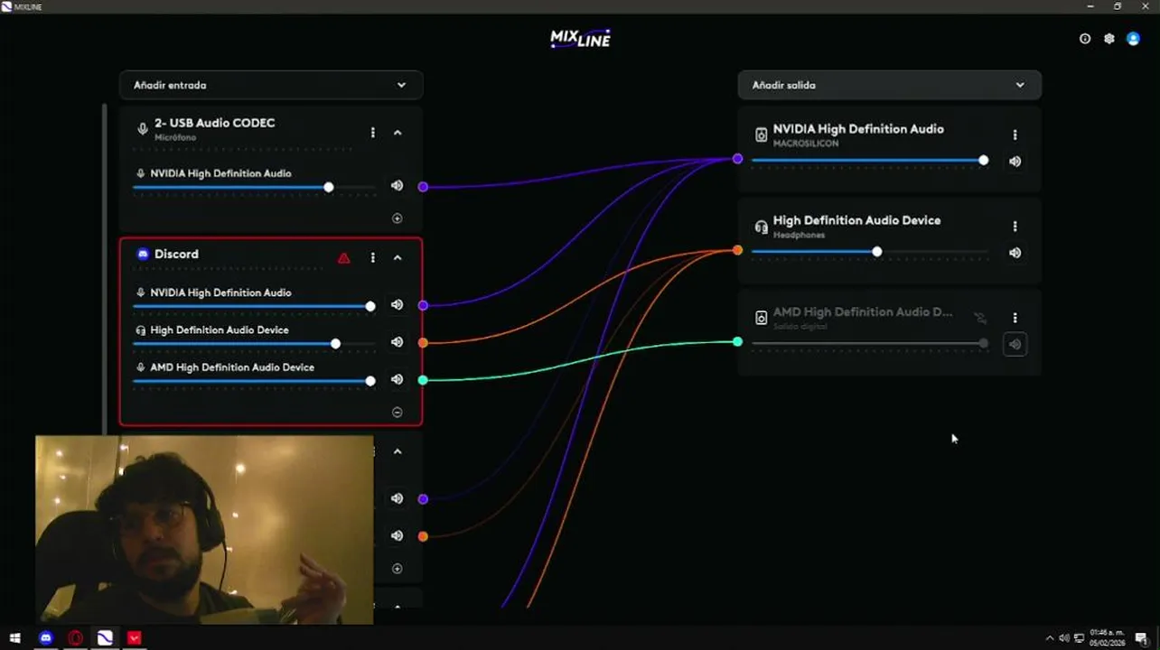1160x650 pixels.
Task: Click Mixline taskbar icon
Action: point(105,638)
